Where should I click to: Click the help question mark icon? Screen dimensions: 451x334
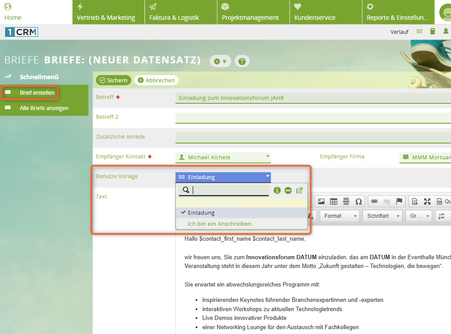pos(242,62)
